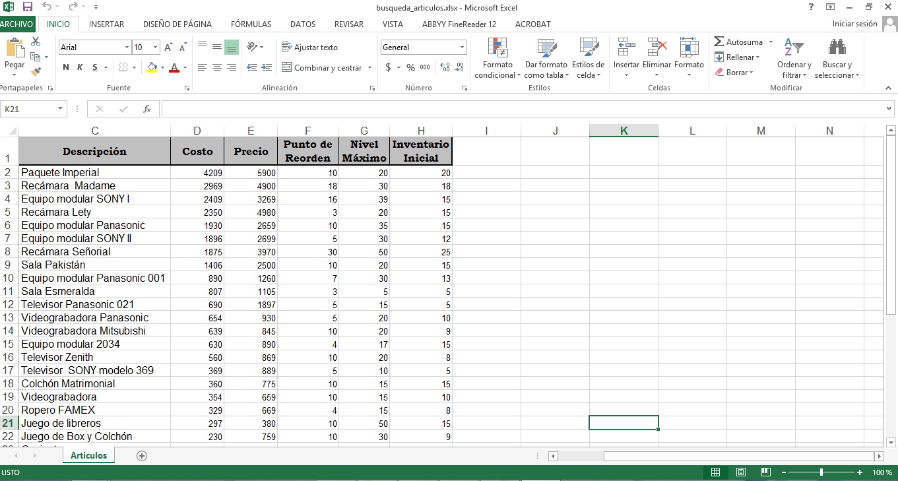Click the Autosuma sigma icon

719,42
